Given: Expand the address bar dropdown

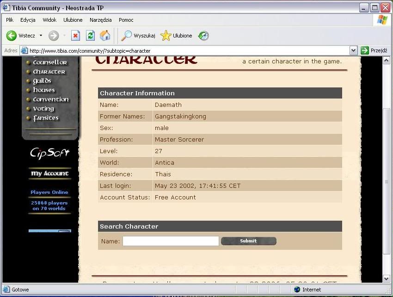Looking at the screenshot, I should click(353, 50).
